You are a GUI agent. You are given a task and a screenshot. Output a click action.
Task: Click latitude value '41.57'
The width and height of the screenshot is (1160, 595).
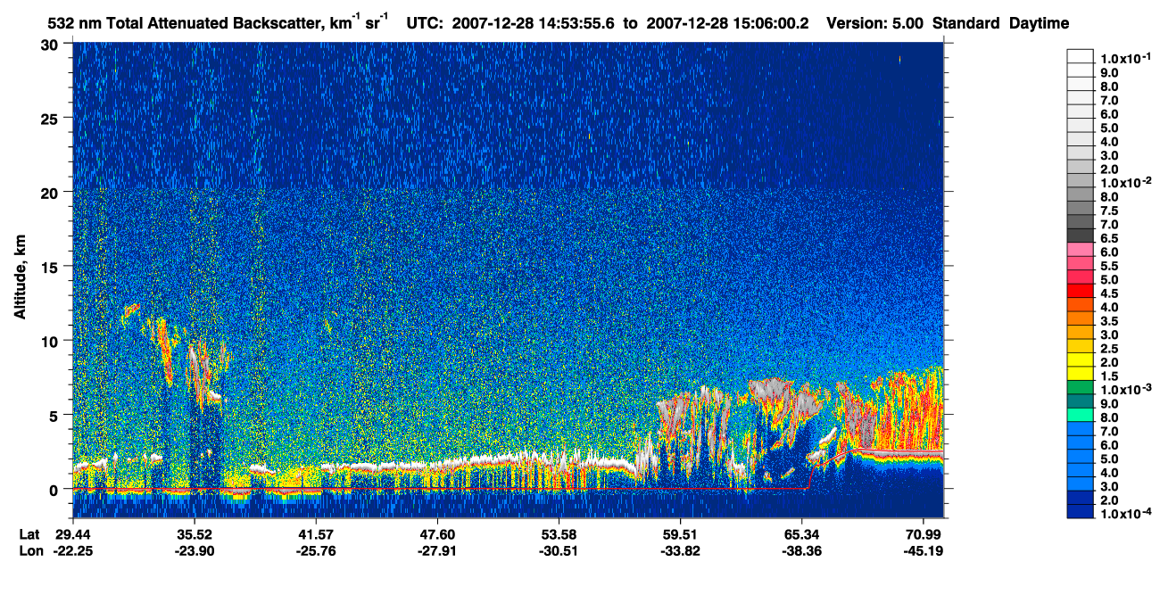[315, 533]
